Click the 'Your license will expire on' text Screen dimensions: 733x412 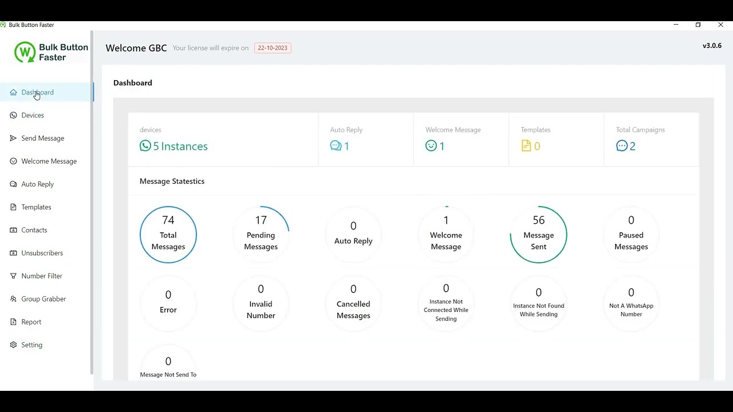pos(211,48)
